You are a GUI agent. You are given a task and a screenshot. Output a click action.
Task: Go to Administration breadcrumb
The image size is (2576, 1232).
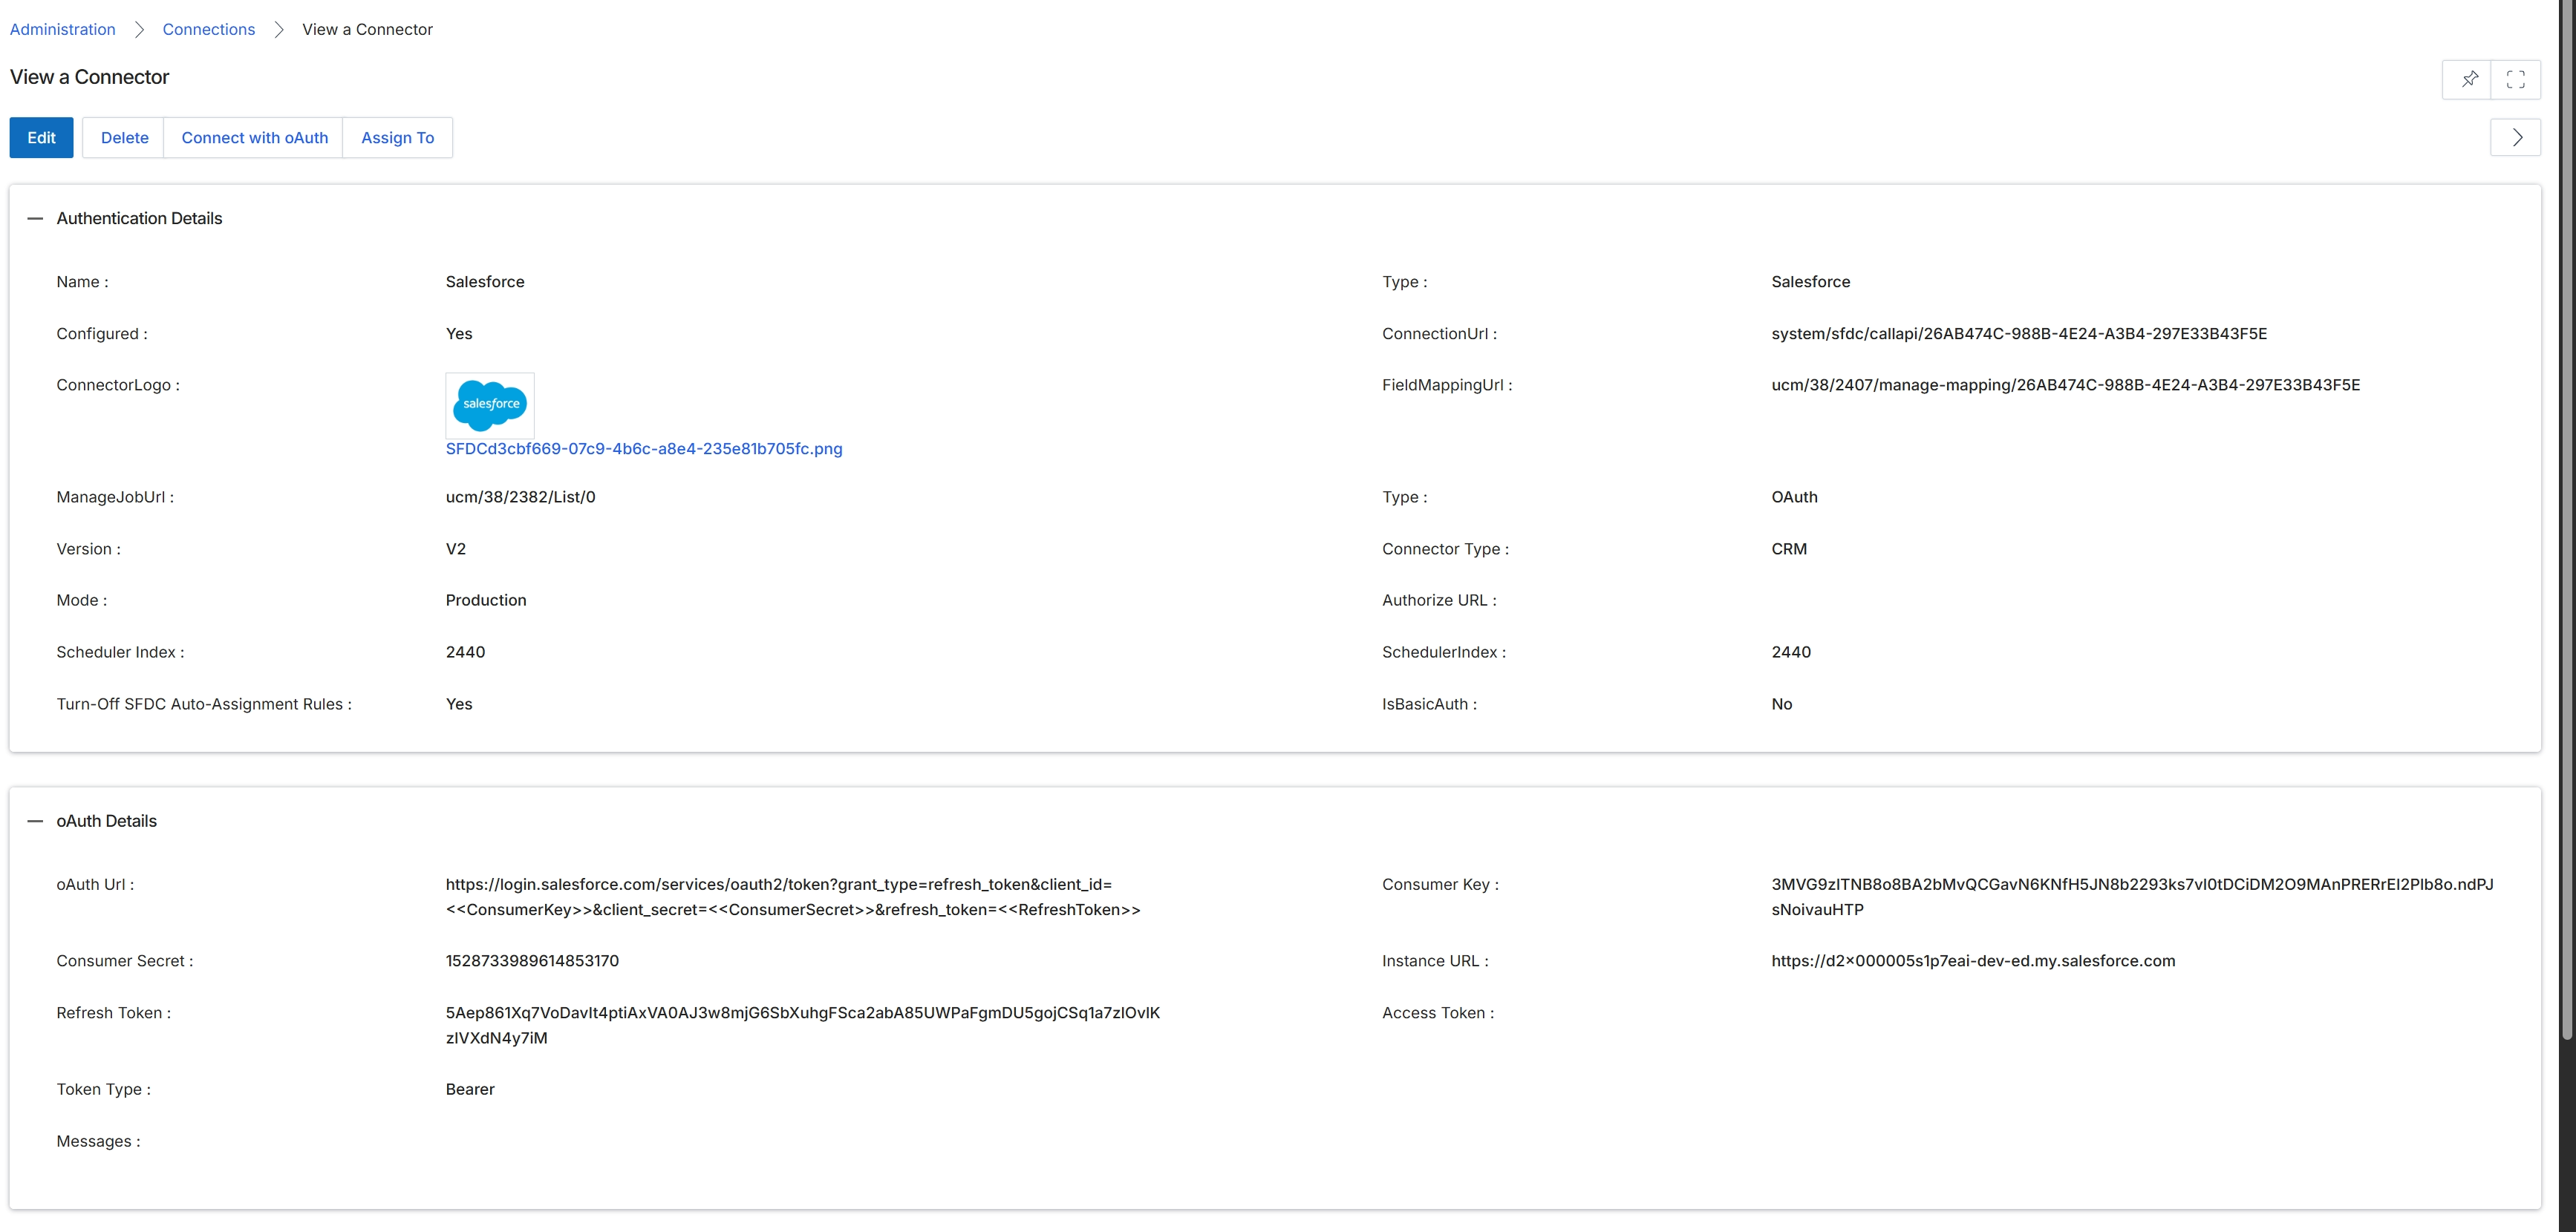[62, 30]
